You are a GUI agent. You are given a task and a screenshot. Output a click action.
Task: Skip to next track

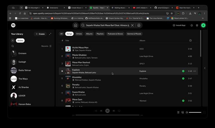point(114,111)
